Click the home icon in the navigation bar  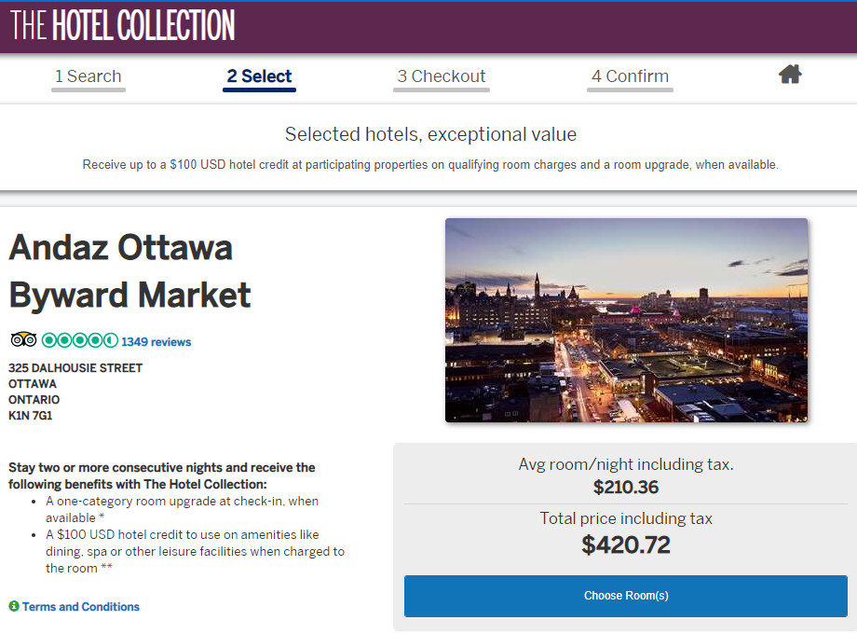(x=790, y=74)
